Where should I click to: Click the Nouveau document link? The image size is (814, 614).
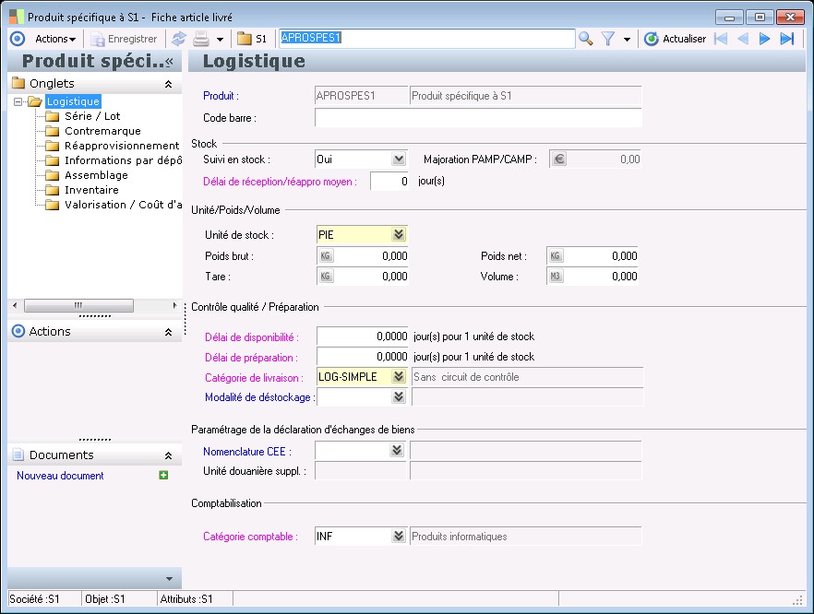click(60, 476)
